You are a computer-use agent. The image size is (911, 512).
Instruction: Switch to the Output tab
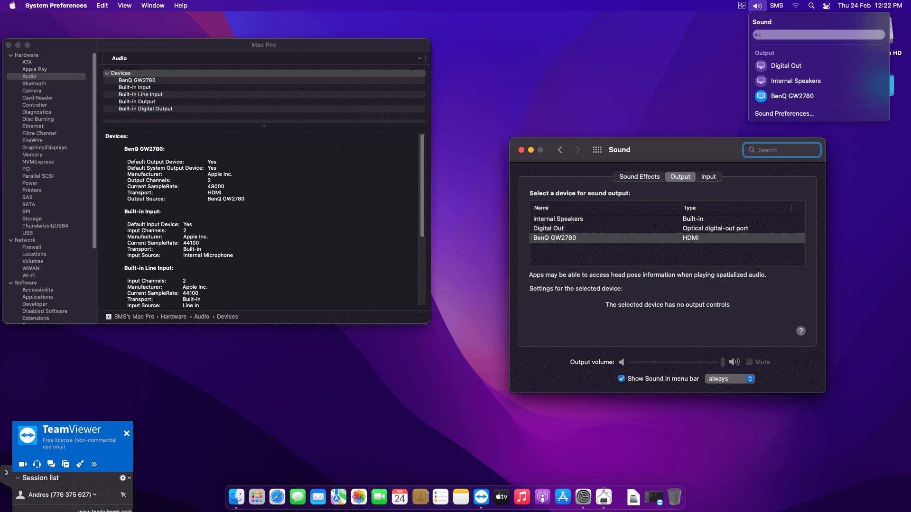coord(680,177)
